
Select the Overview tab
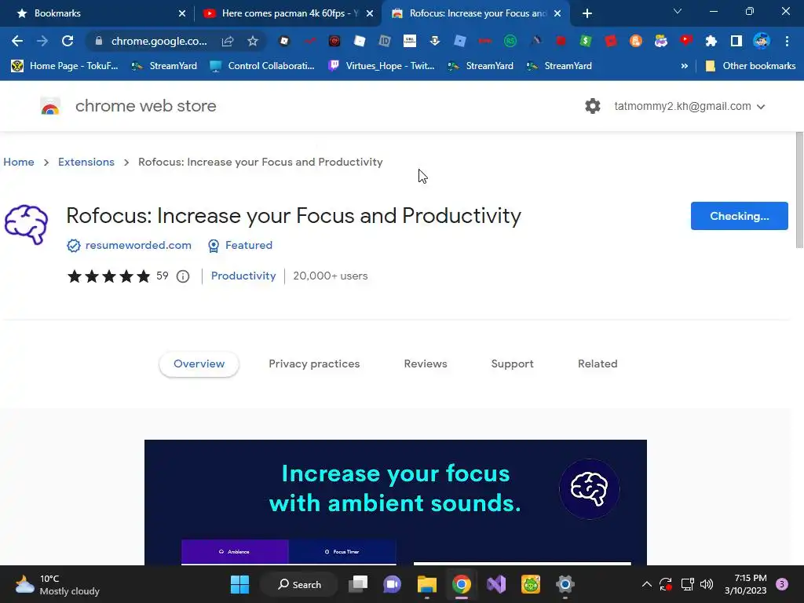pyautogui.click(x=199, y=364)
